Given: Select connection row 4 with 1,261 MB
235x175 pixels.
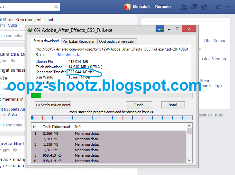Looking at the screenshot, I should tap(109, 150).
